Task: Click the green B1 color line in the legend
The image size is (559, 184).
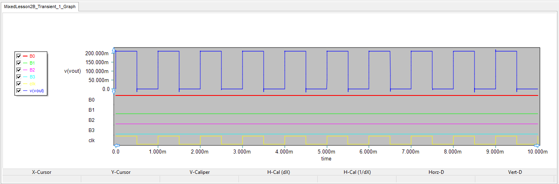Action: [x=25, y=63]
